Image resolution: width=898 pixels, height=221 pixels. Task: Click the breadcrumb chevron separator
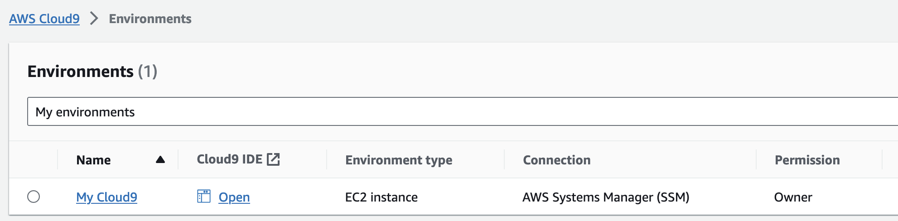[x=94, y=19]
